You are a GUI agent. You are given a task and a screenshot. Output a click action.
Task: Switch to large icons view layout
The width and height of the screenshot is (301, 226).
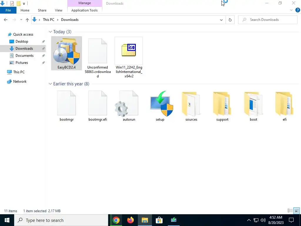[297, 211]
